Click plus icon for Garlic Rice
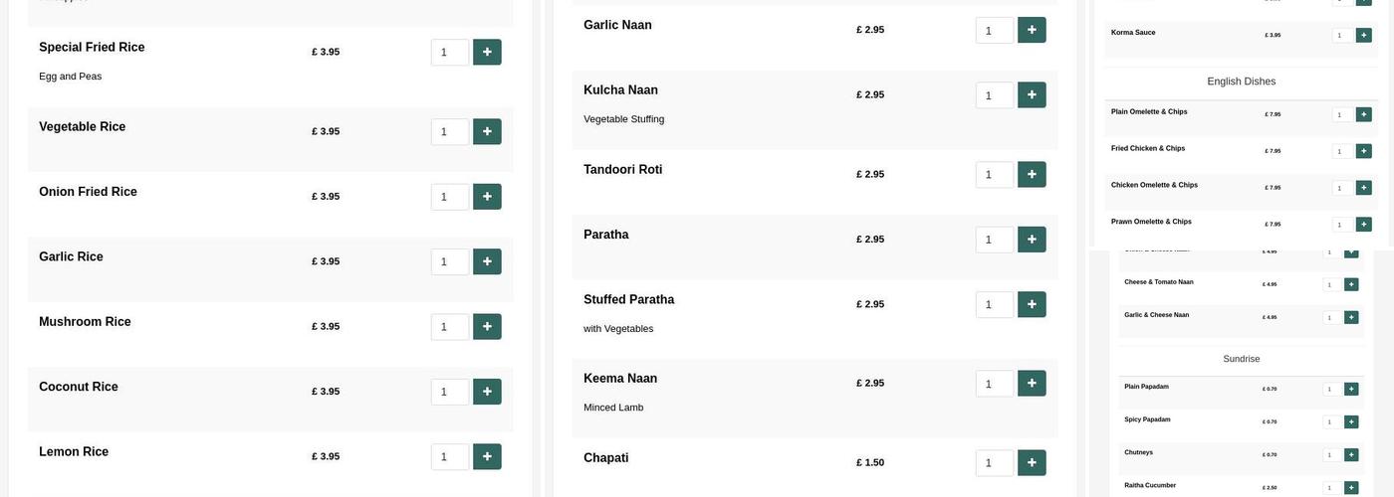Image resolution: width=1394 pixels, height=497 pixels. tap(487, 261)
